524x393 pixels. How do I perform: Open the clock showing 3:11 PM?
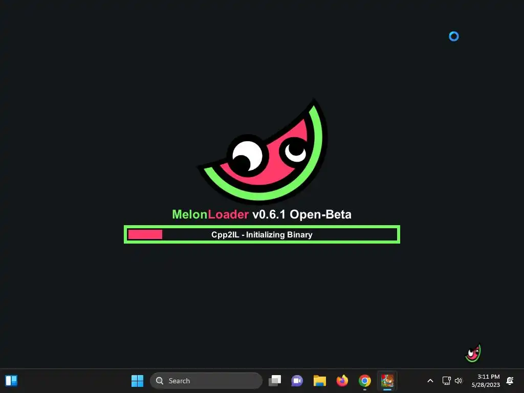click(486, 381)
